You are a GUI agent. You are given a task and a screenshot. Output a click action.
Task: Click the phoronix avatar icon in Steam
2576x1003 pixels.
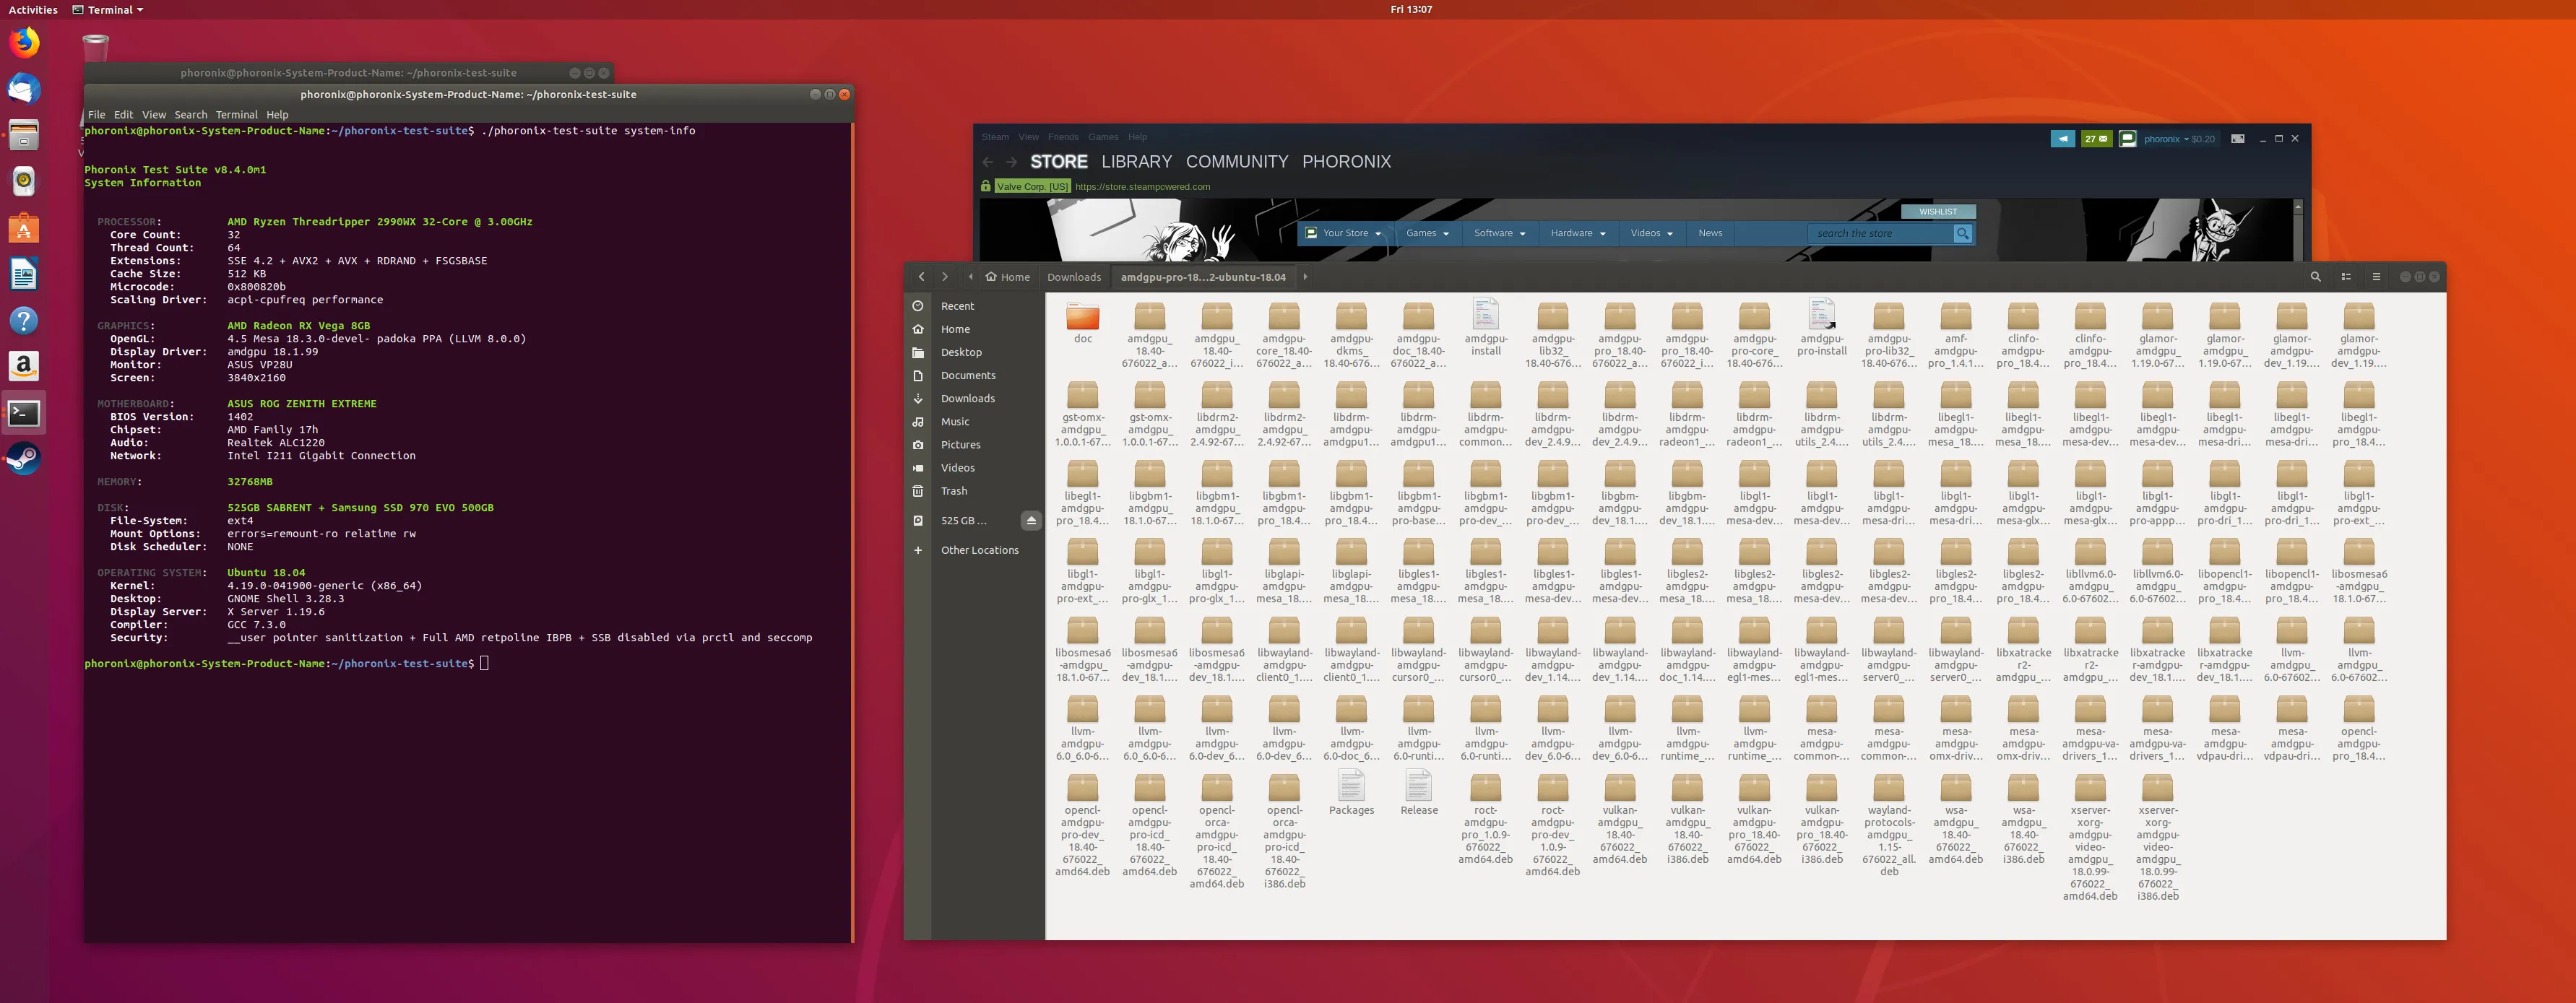(2128, 139)
